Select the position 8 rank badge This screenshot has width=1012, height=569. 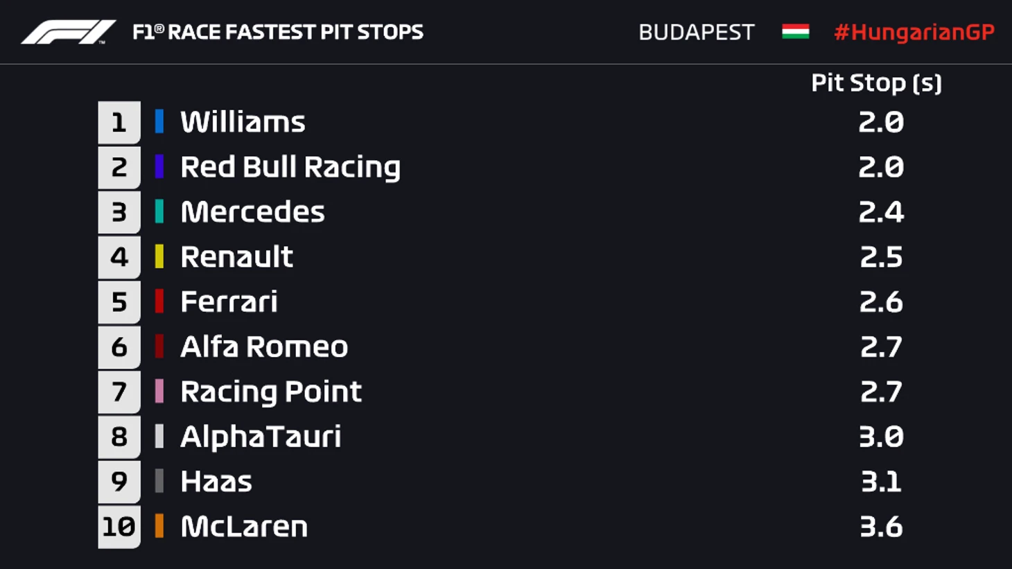coord(119,437)
